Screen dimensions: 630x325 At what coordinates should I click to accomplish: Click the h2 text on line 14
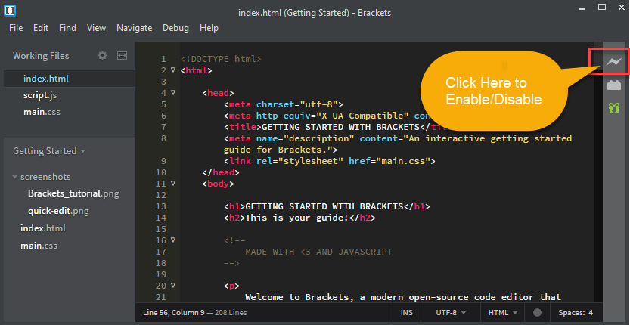[299, 218]
